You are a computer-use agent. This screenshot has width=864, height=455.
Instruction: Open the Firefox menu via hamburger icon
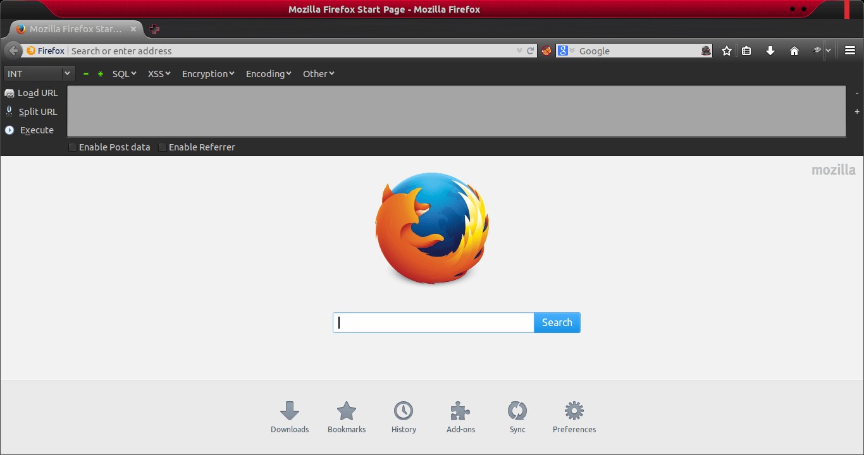pos(851,51)
